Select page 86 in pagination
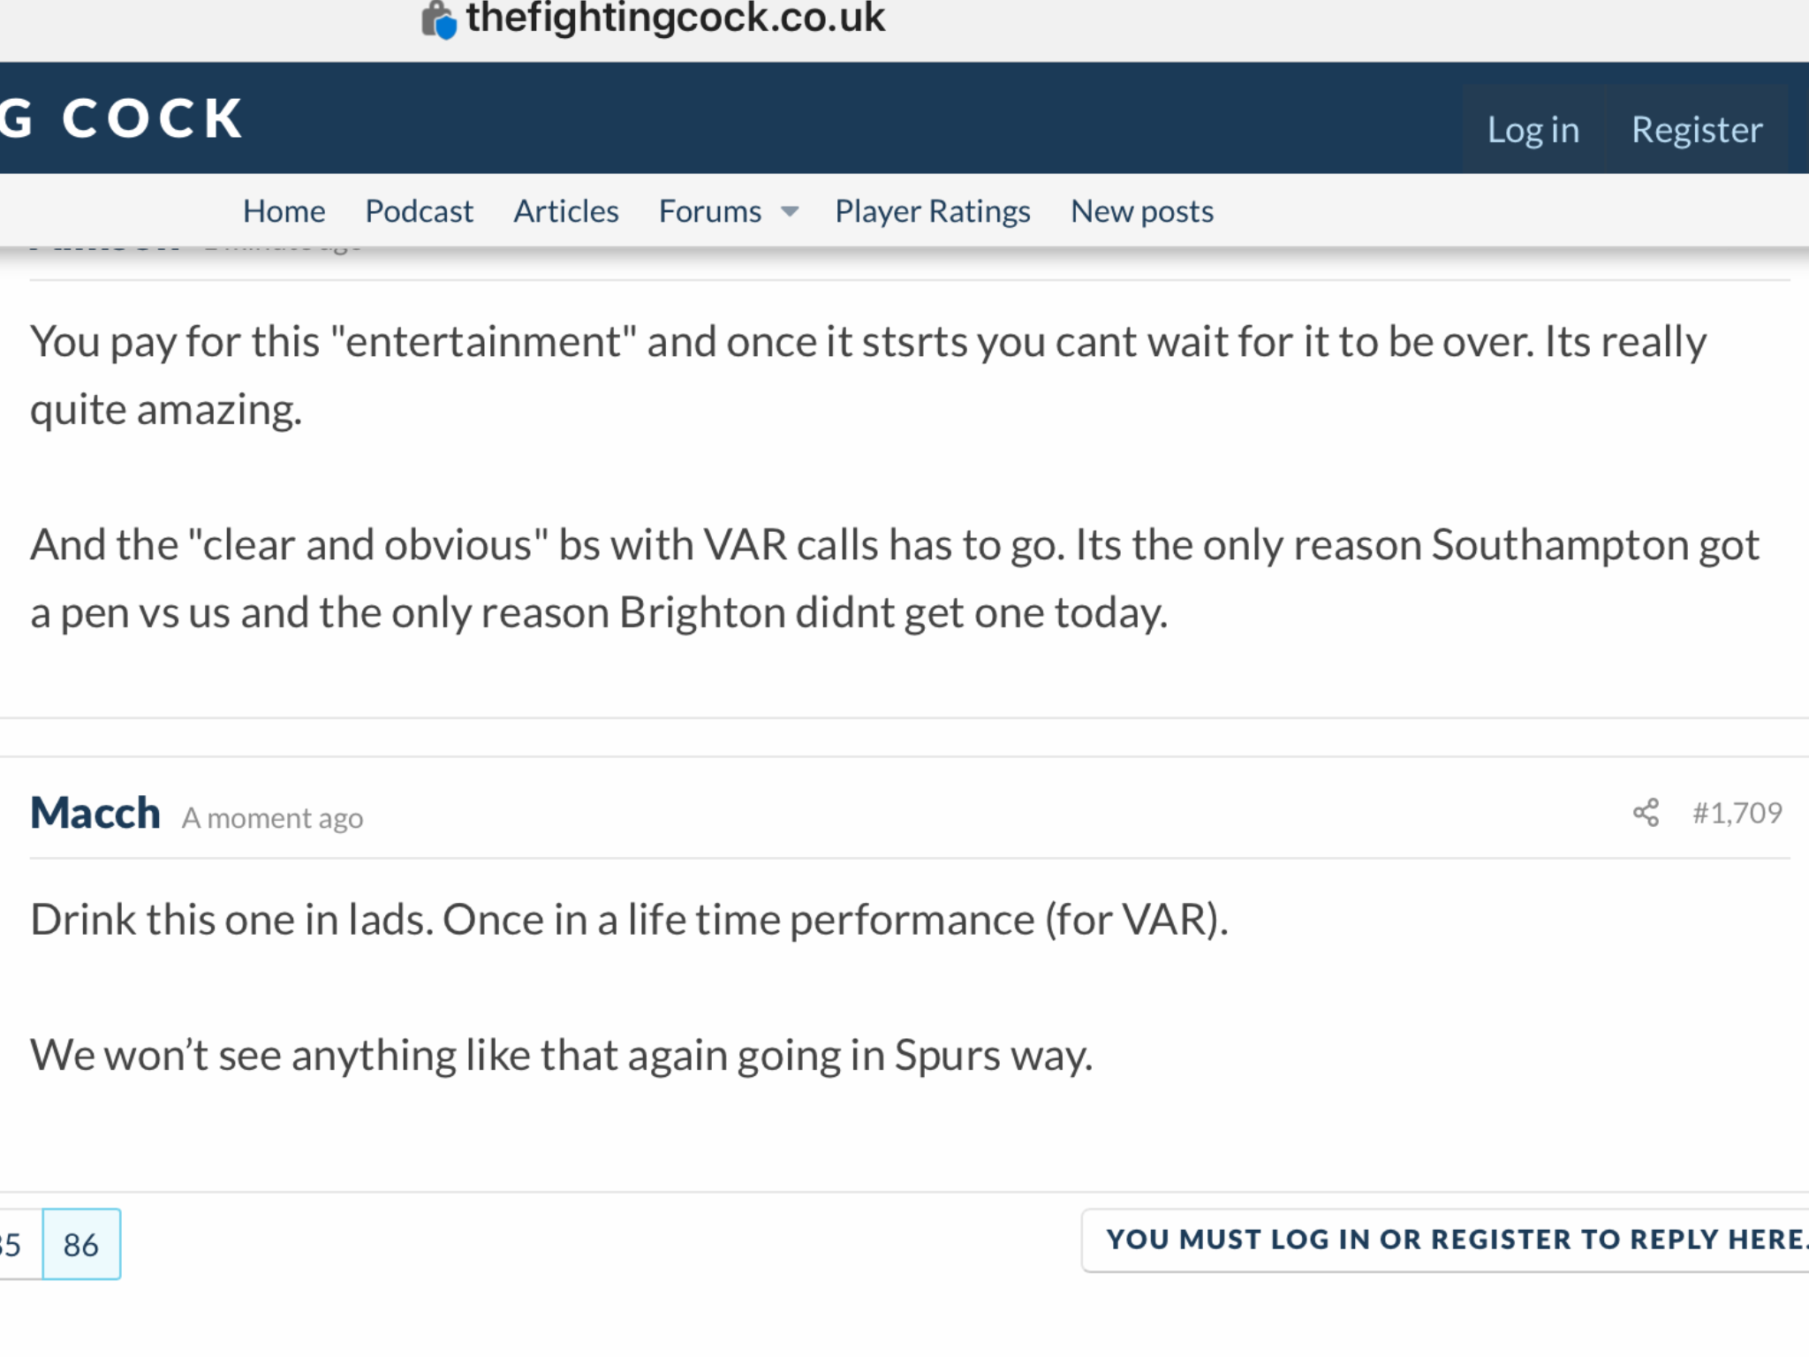The width and height of the screenshot is (1809, 1357). click(81, 1244)
